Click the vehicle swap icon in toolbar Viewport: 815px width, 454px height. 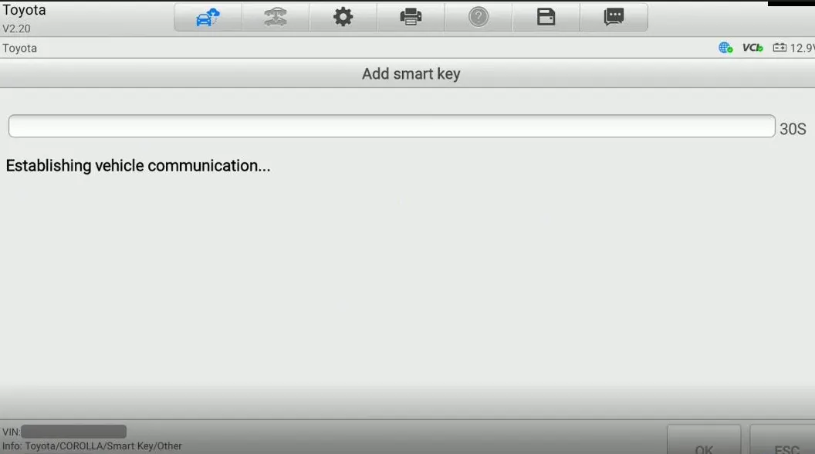click(x=276, y=17)
